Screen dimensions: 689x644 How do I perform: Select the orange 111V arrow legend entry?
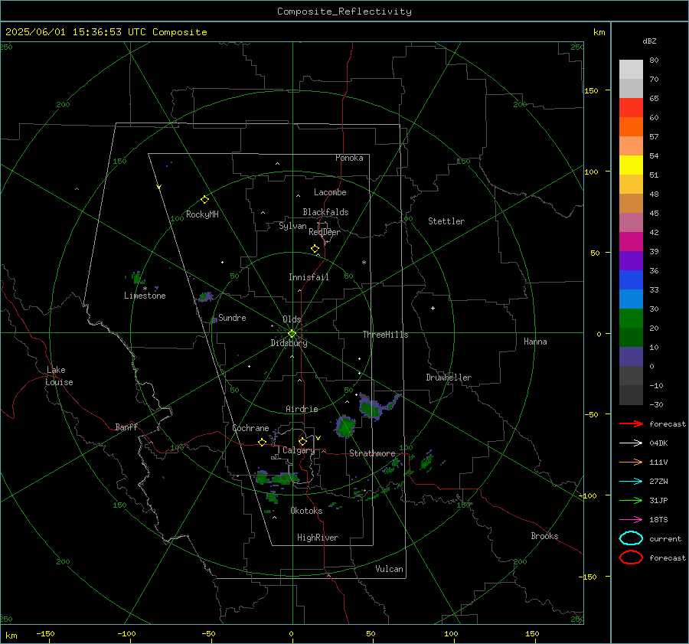coord(631,462)
